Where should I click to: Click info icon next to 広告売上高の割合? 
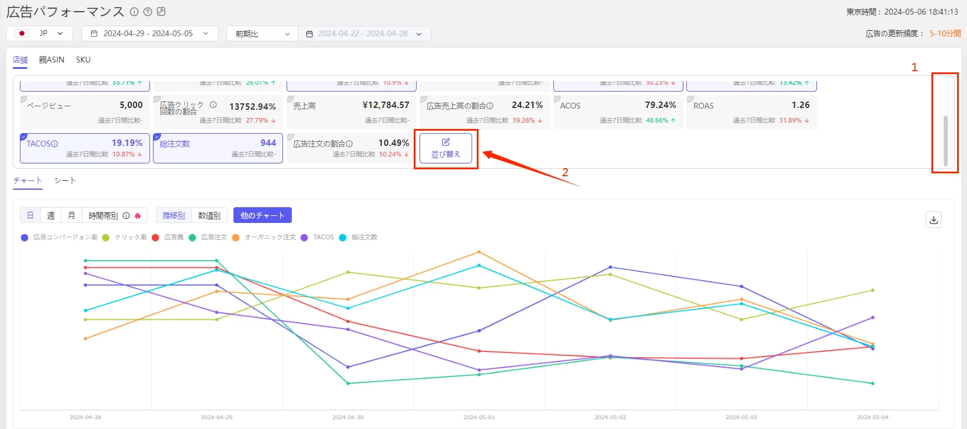490,106
